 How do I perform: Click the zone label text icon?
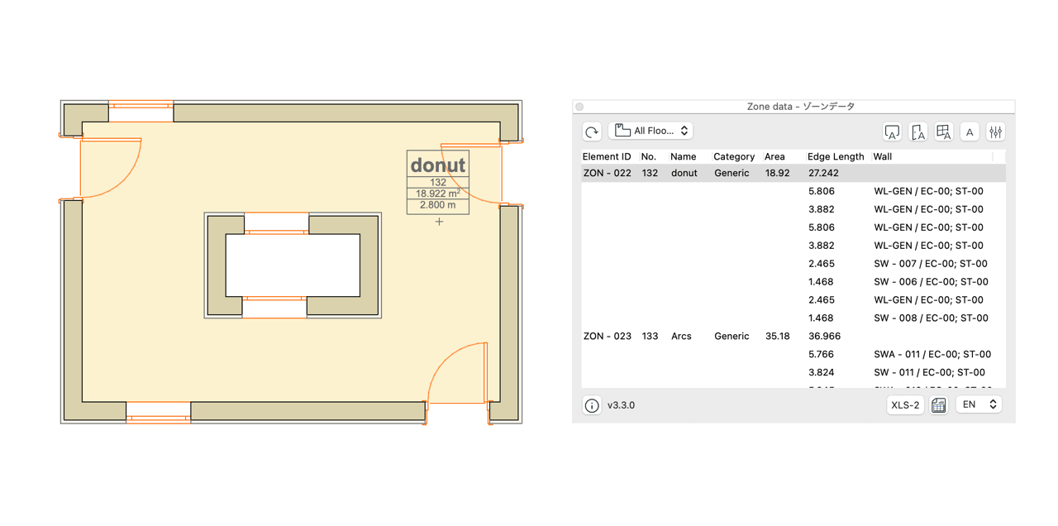point(892,131)
